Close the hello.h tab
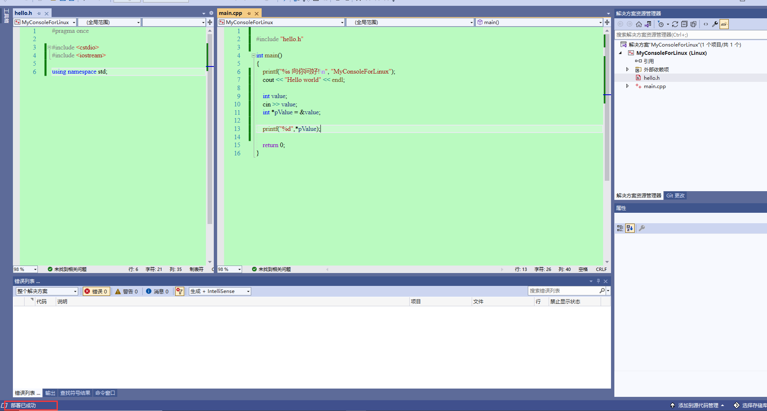The image size is (767, 411). pyautogui.click(x=47, y=13)
